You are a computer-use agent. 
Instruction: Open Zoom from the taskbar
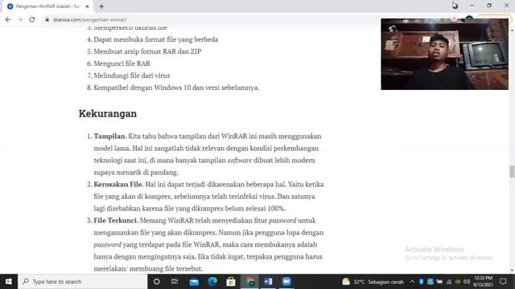286,282
